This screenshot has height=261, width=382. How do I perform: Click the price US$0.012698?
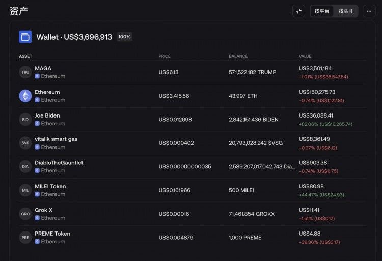pyautogui.click(x=175, y=120)
